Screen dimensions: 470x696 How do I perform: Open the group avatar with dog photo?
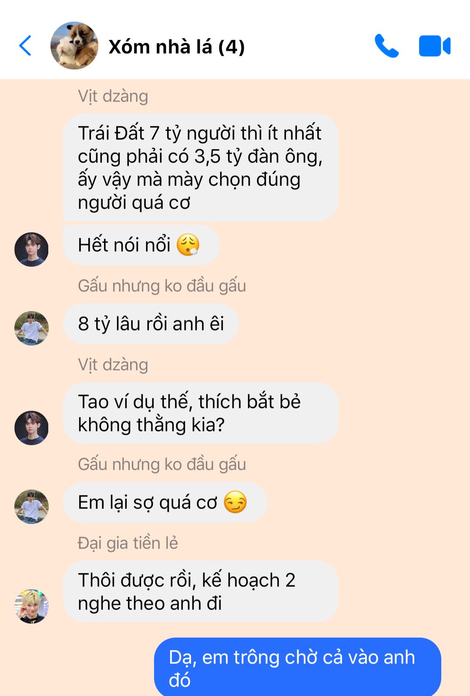pyautogui.click(x=74, y=46)
